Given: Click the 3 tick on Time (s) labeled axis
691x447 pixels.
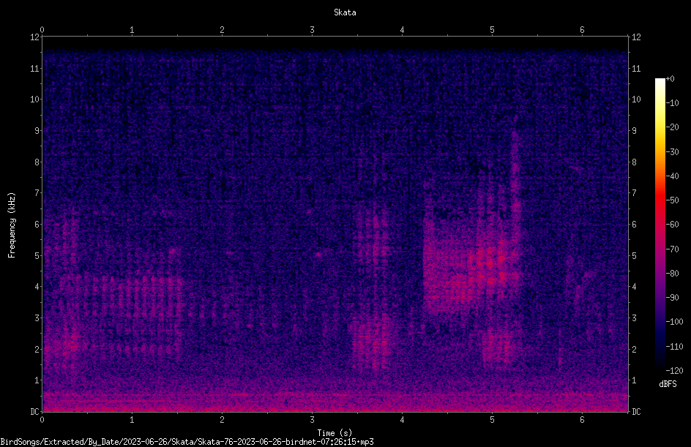Looking at the screenshot, I should click(312, 420).
